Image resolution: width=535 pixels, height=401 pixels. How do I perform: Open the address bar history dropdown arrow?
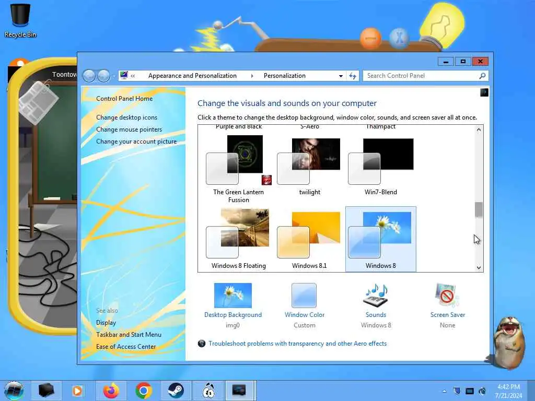click(x=341, y=76)
